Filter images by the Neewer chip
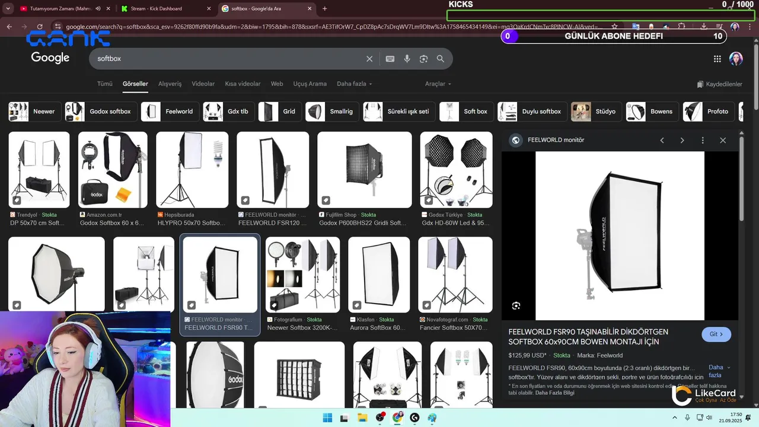Screen dimensions: 759x427 [x=35, y=111]
